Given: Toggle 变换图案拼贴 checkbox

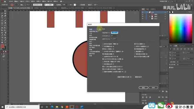Looking at the screenshot, I should coord(135,49).
